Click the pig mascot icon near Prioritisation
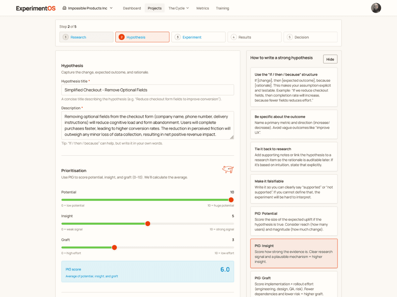This screenshot has height=297, width=397. coord(228,169)
